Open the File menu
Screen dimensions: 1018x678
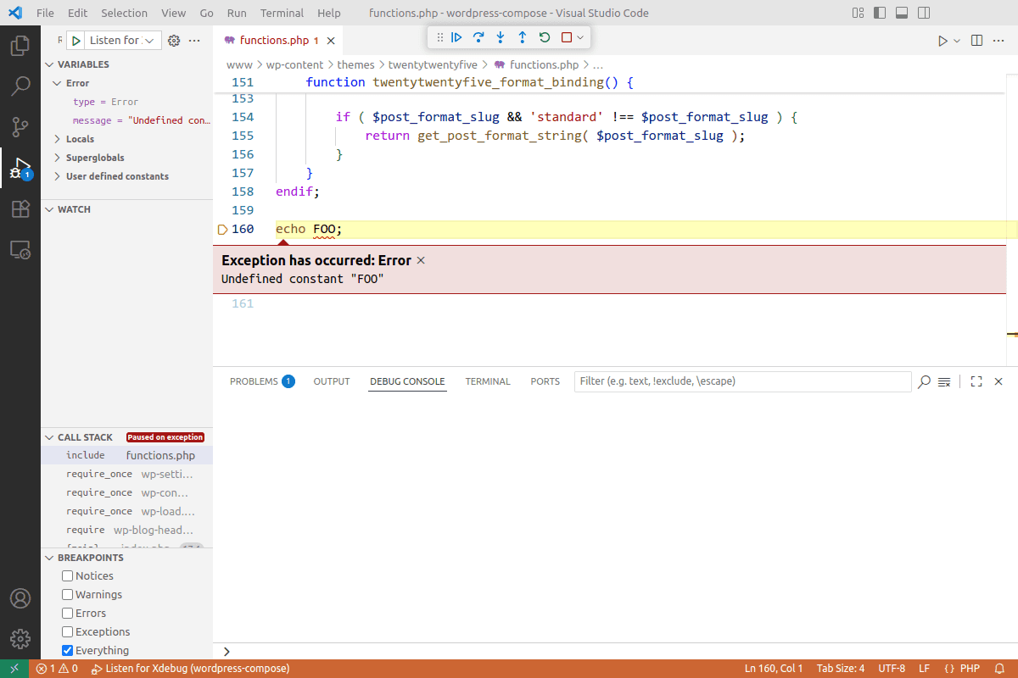45,13
